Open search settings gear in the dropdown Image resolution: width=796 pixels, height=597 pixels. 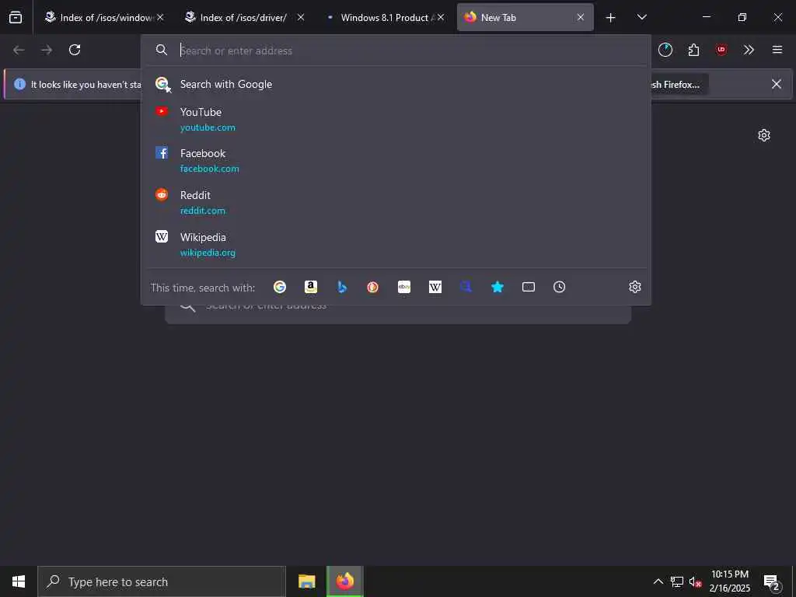coord(634,287)
